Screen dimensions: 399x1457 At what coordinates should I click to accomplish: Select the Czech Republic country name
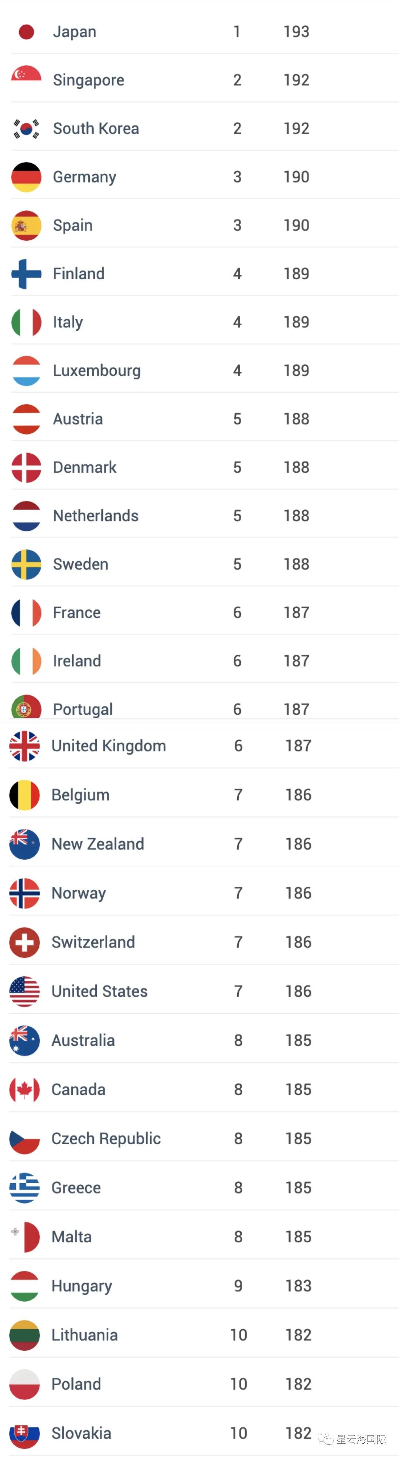[106, 1139]
